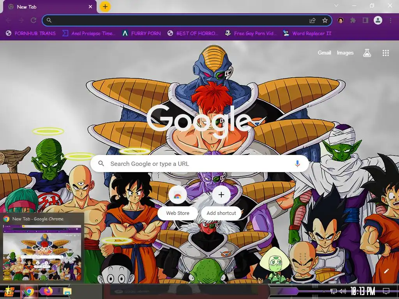
Task: Click the Chrome taskbar icon
Action: [29, 291]
